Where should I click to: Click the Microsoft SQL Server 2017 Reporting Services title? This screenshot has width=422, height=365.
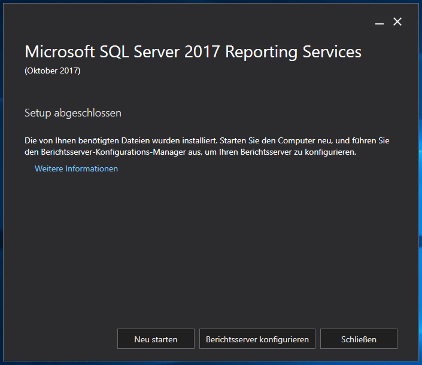coord(193,51)
